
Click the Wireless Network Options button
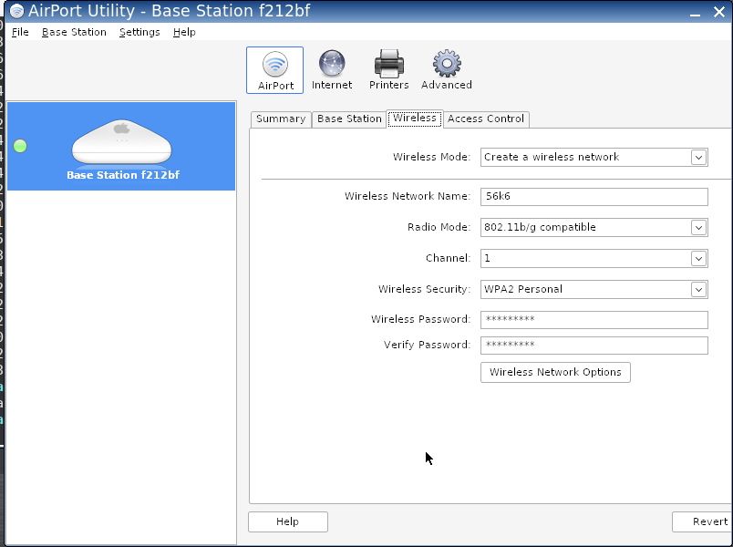555,372
